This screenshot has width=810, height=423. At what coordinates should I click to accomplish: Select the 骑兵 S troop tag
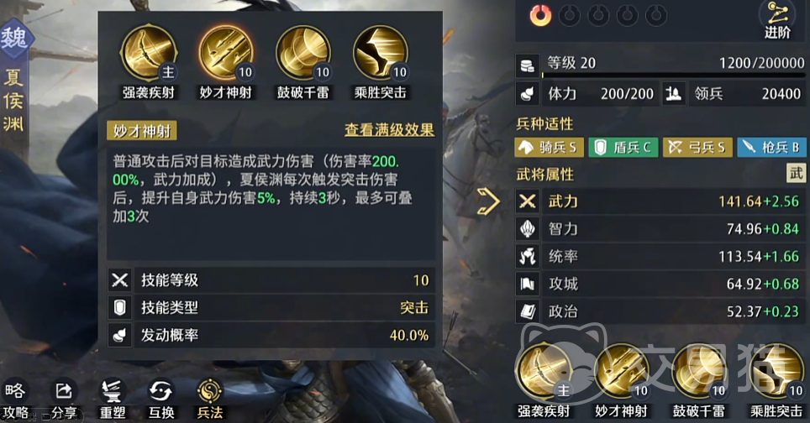[550, 148]
